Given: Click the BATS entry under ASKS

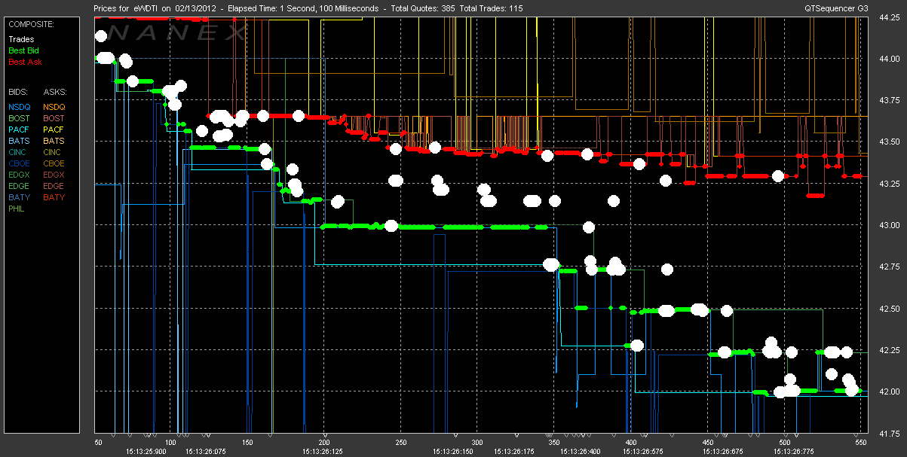Looking at the screenshot, I should pyautogui.click(x=54, y=141).
